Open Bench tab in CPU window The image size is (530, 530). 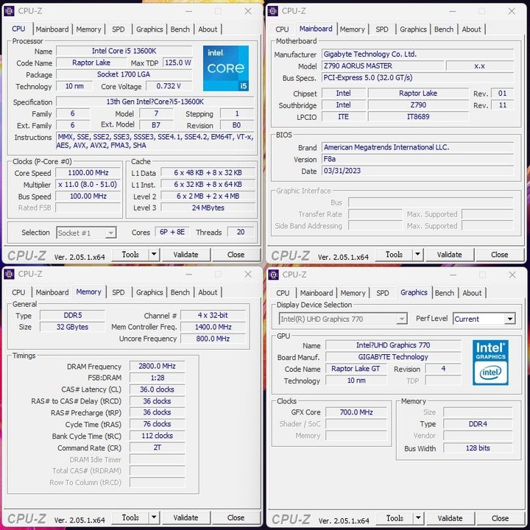click(x=180, y=29)
